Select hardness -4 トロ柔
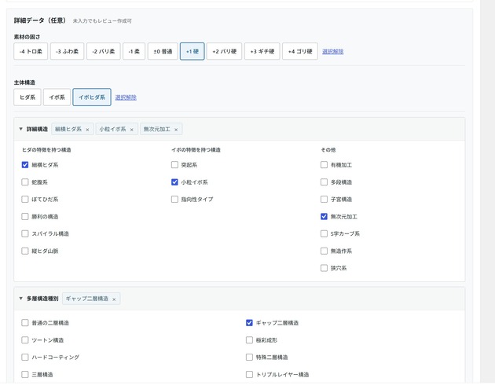Screen dimensions: 495x389 pos(31,51)
